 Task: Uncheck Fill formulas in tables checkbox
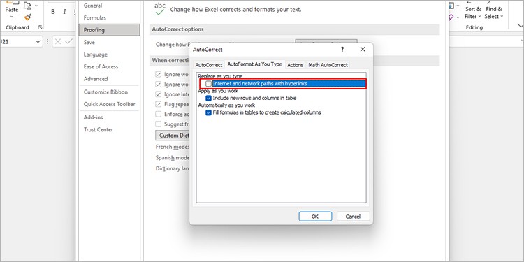208,112
